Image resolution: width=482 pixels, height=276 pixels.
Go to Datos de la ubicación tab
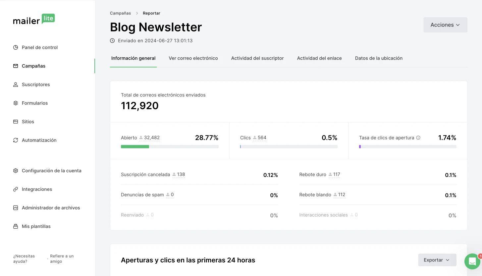pos(379,58)
